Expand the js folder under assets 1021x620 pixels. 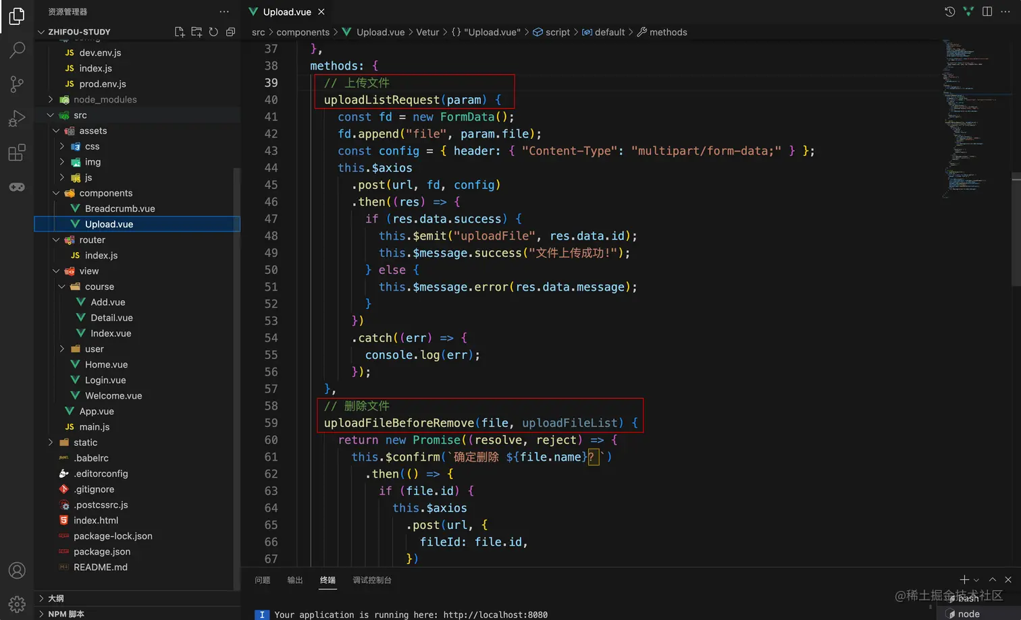pyautogui.click(x=62, y=177)
